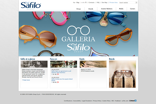
Task: Click arrow bullet beside Read more
Action: tap(22, 80)
